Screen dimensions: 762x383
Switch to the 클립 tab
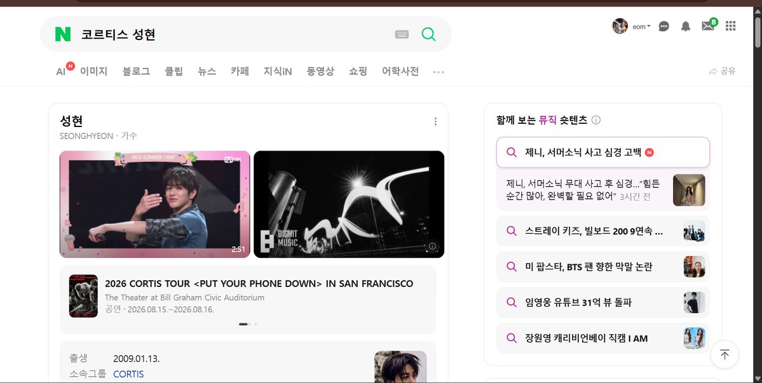[174, 71]
